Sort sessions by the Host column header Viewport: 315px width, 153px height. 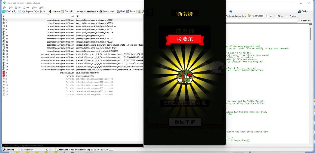[48, 16]
